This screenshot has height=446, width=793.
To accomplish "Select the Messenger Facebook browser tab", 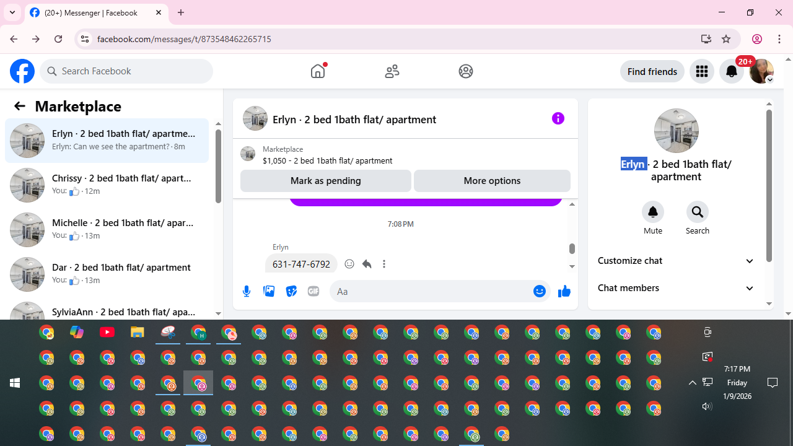I will (x=96, y=12).
